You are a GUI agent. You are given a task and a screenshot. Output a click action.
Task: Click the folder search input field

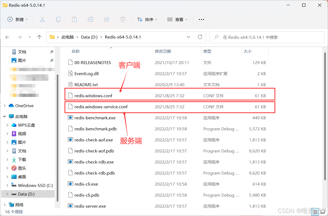tap(267, 37)
